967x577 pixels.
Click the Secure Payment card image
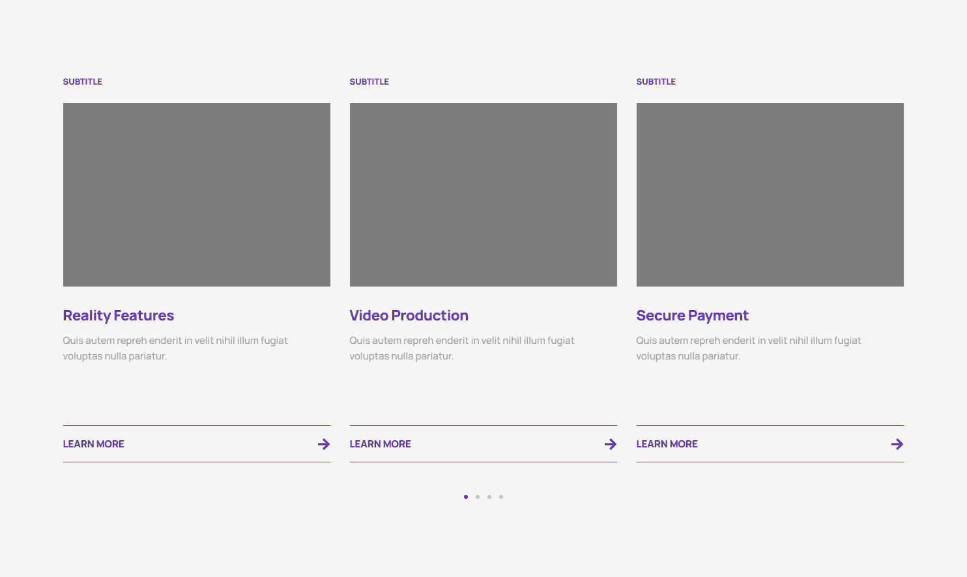[x=770, y=195]
